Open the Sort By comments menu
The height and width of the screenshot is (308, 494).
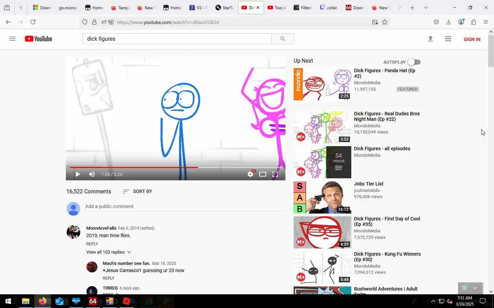(x=138, y=191)
